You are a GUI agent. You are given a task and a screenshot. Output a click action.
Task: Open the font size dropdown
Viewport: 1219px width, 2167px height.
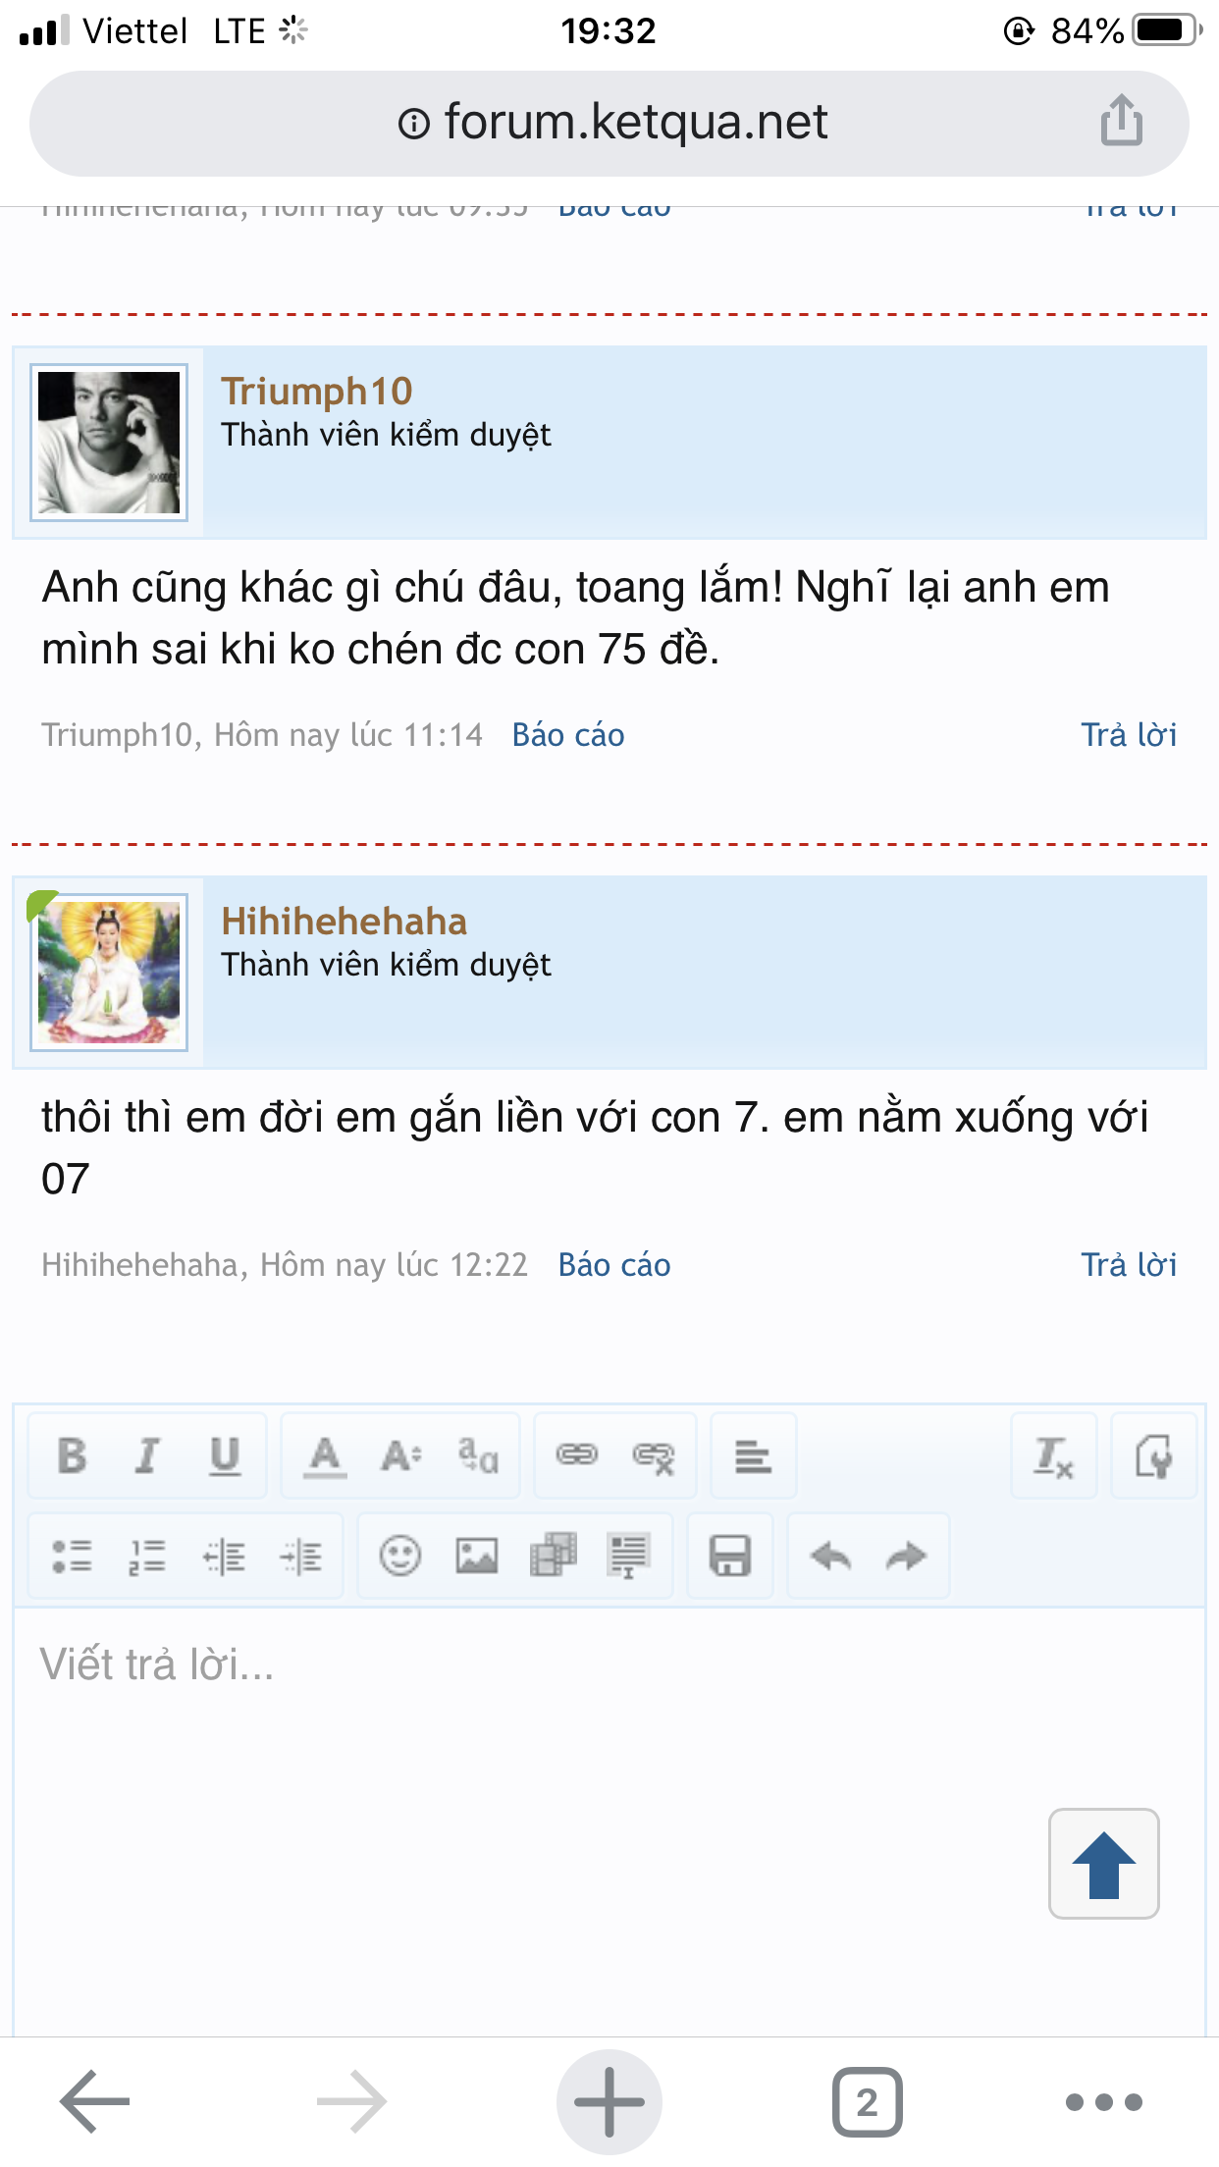click(401, 1456)
